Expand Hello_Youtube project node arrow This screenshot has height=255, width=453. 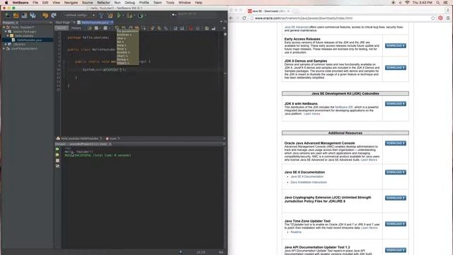tap(4, 27)
